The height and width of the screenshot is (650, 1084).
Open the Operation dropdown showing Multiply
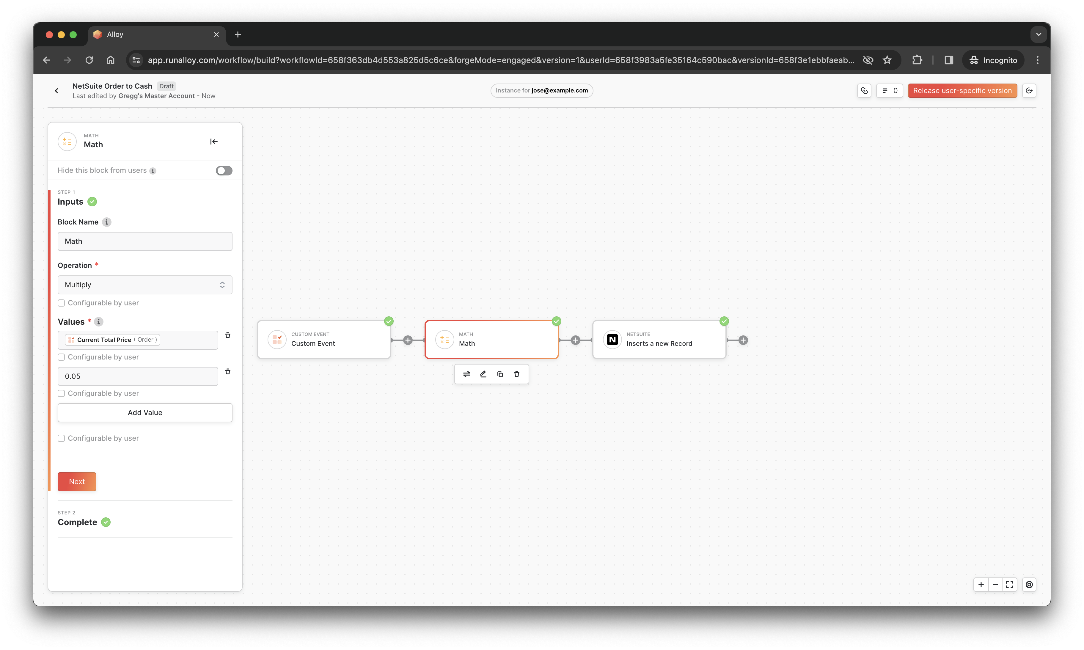coord(145,285)
